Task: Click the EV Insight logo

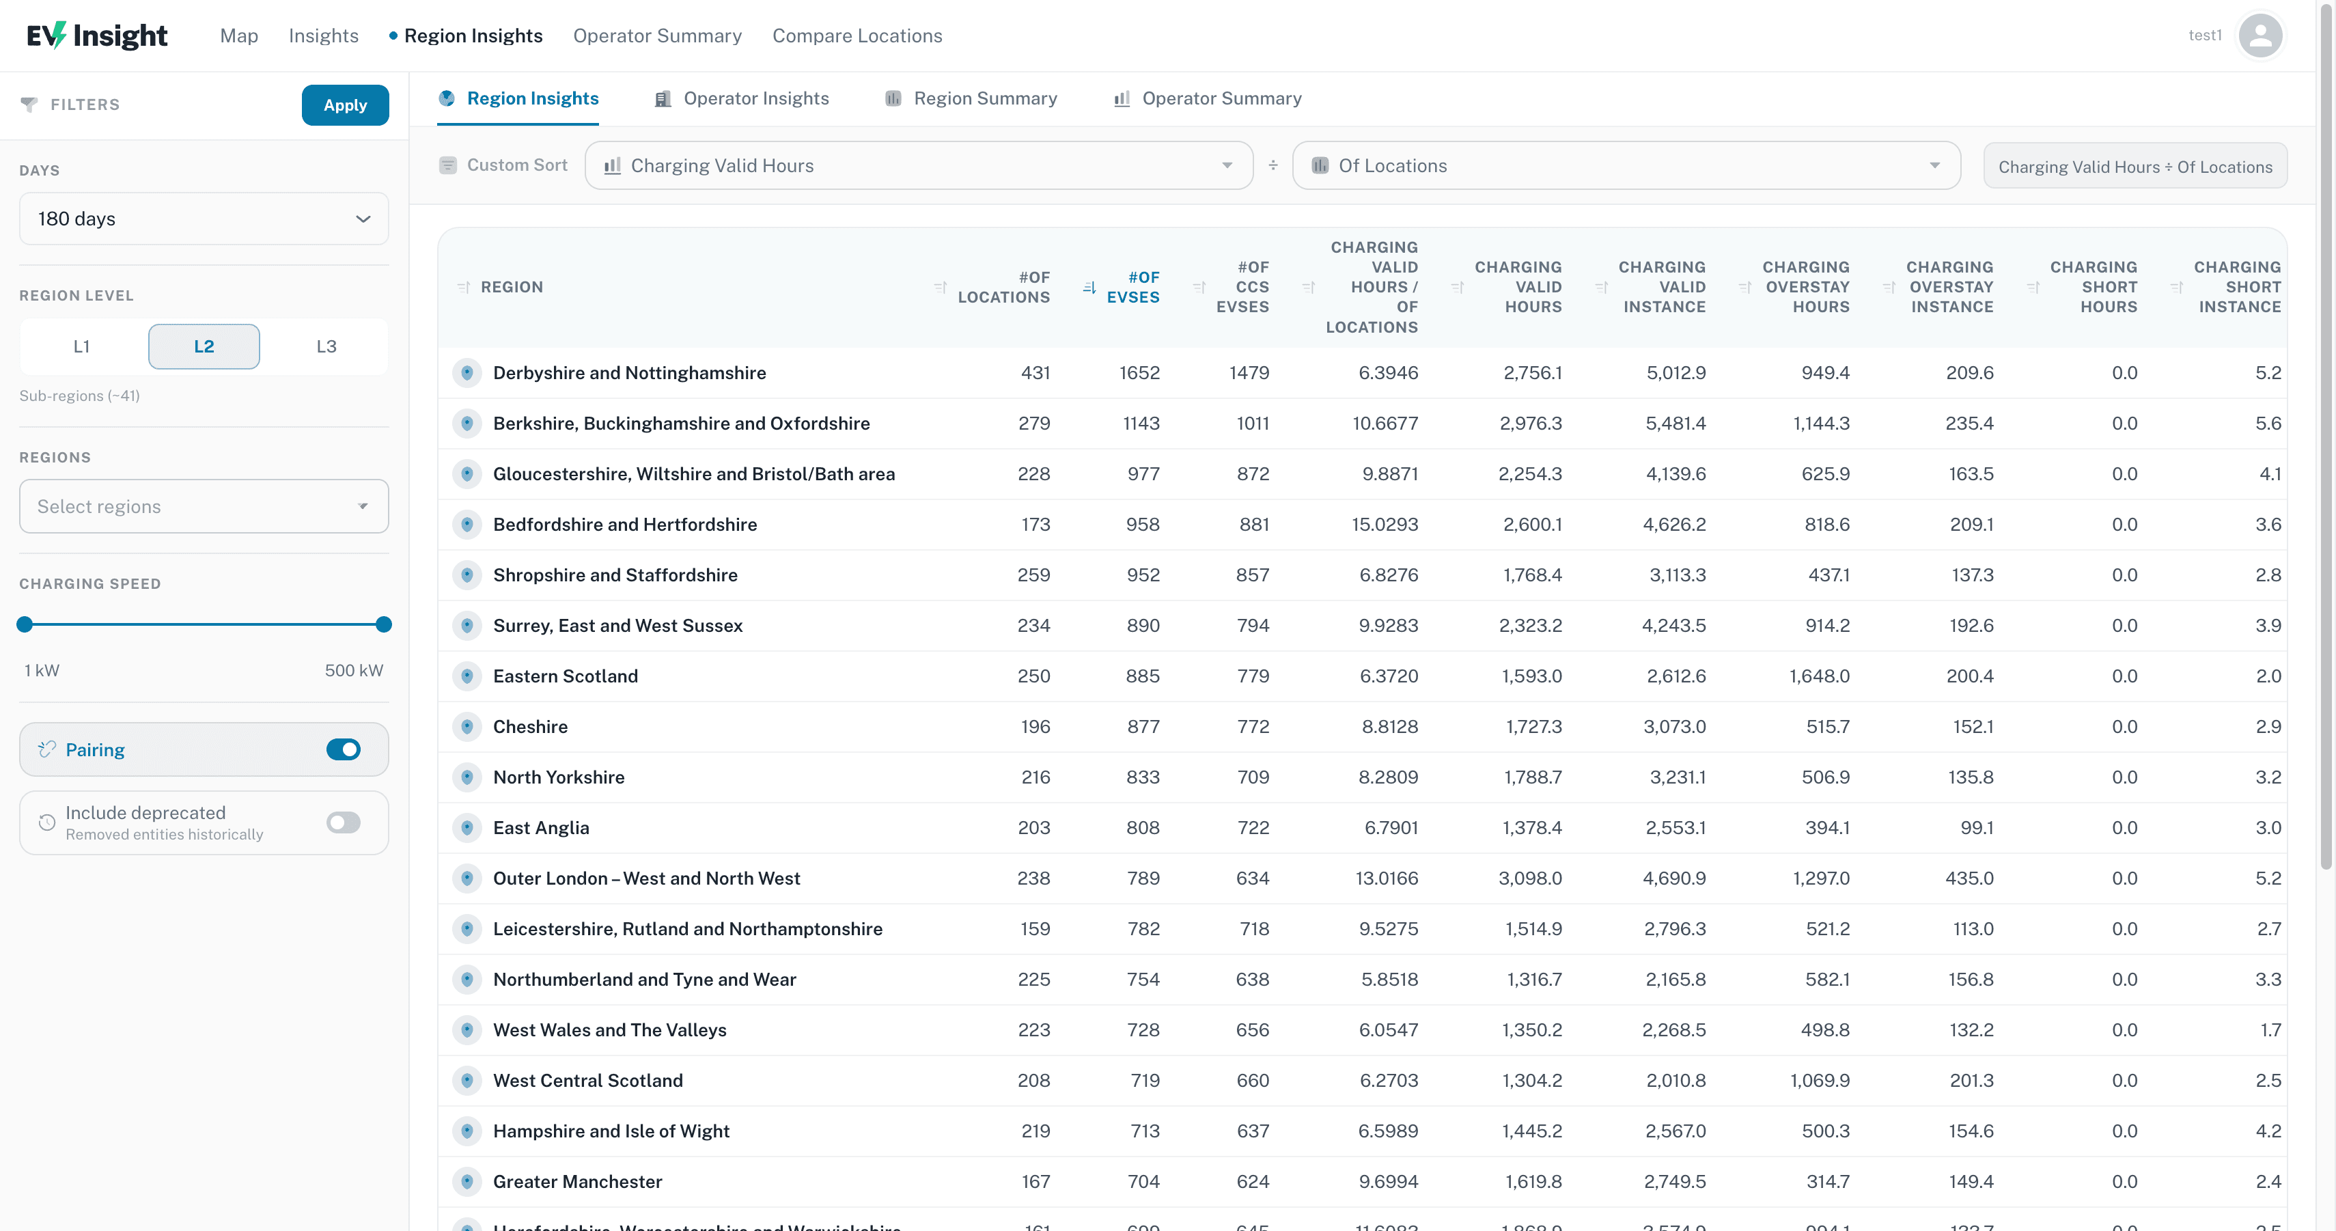Action: (97, 36)
